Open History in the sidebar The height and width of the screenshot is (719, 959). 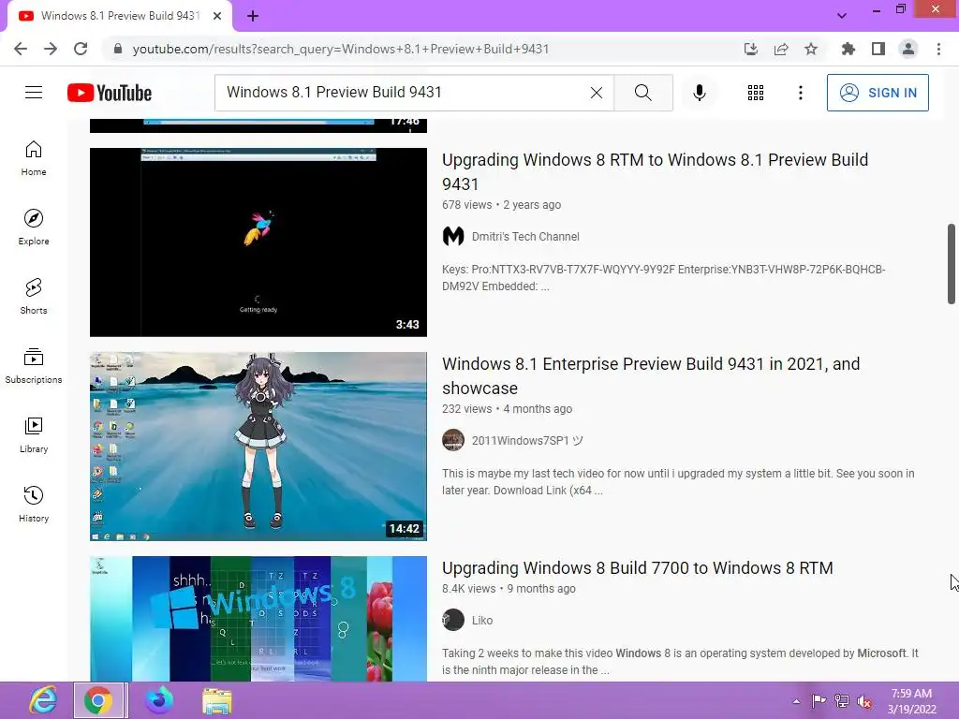[34, 505]
